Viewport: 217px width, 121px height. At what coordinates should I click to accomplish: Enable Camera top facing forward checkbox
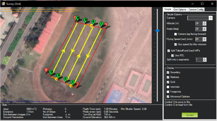pos(175,34)
